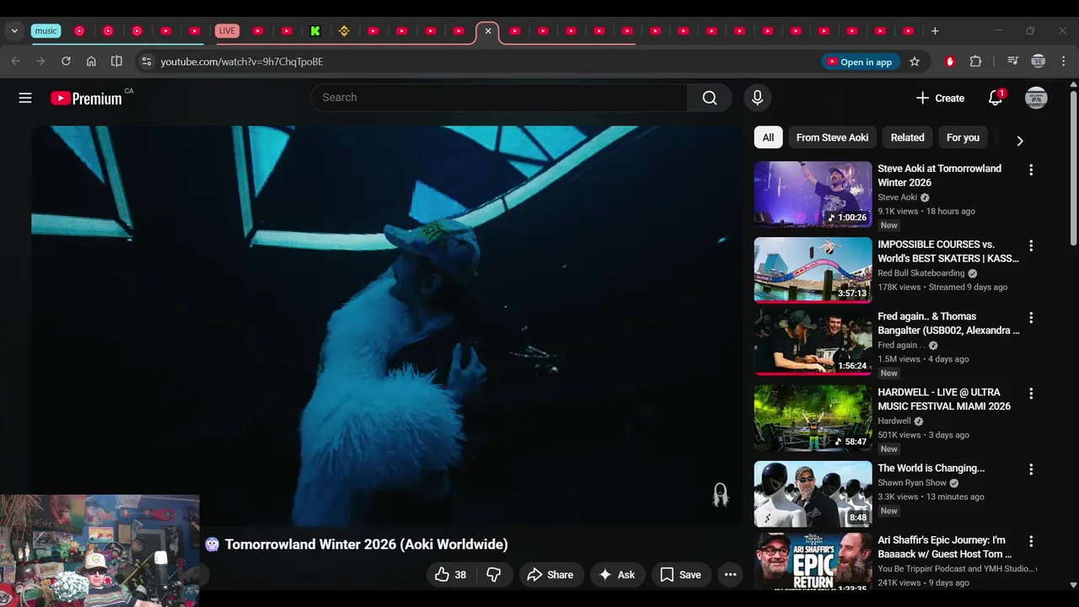Toggle the split view toolbar icon
This screenshot has width=1079, height=607.
click(116, 62)
